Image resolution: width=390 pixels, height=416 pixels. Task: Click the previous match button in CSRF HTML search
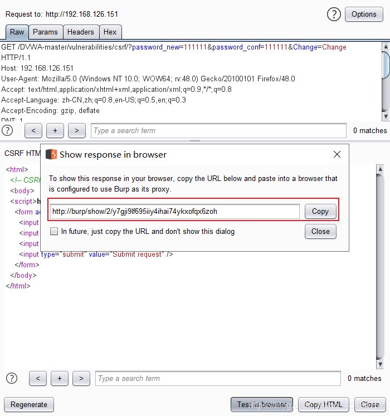point(38,378)
